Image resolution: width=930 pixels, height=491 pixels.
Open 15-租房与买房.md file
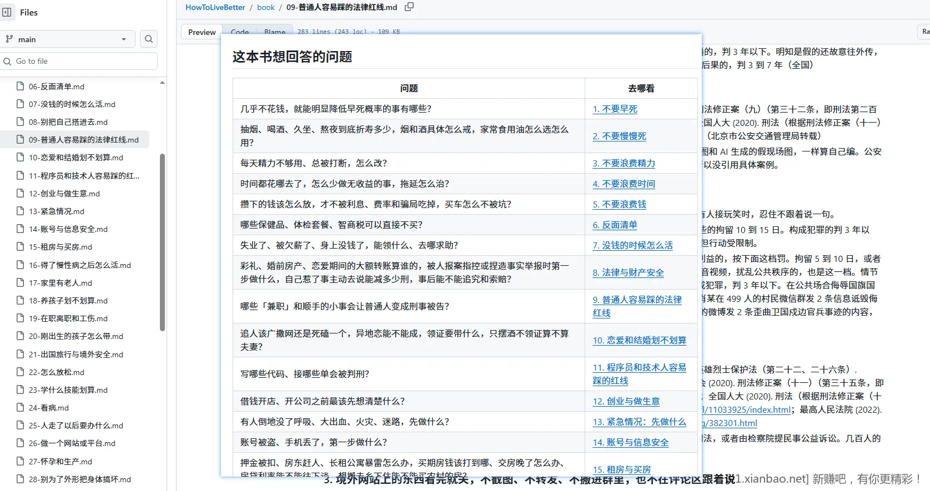(61, 247)
